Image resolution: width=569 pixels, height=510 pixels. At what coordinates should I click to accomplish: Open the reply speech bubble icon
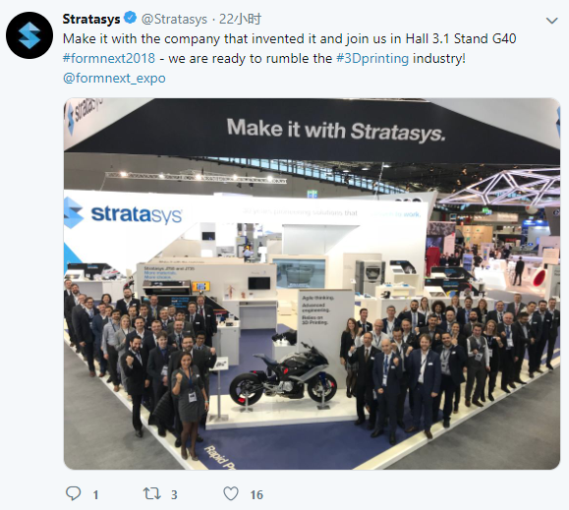[x=73, y=493]
